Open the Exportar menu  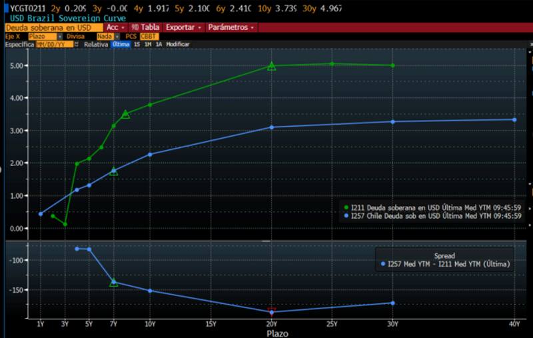[183, 27]
